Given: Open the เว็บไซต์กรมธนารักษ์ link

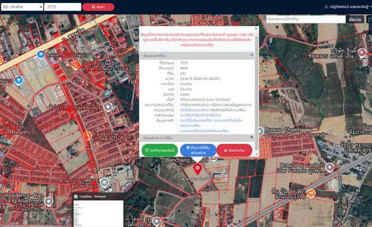Looking at the screenshot, I should (194, 110).
